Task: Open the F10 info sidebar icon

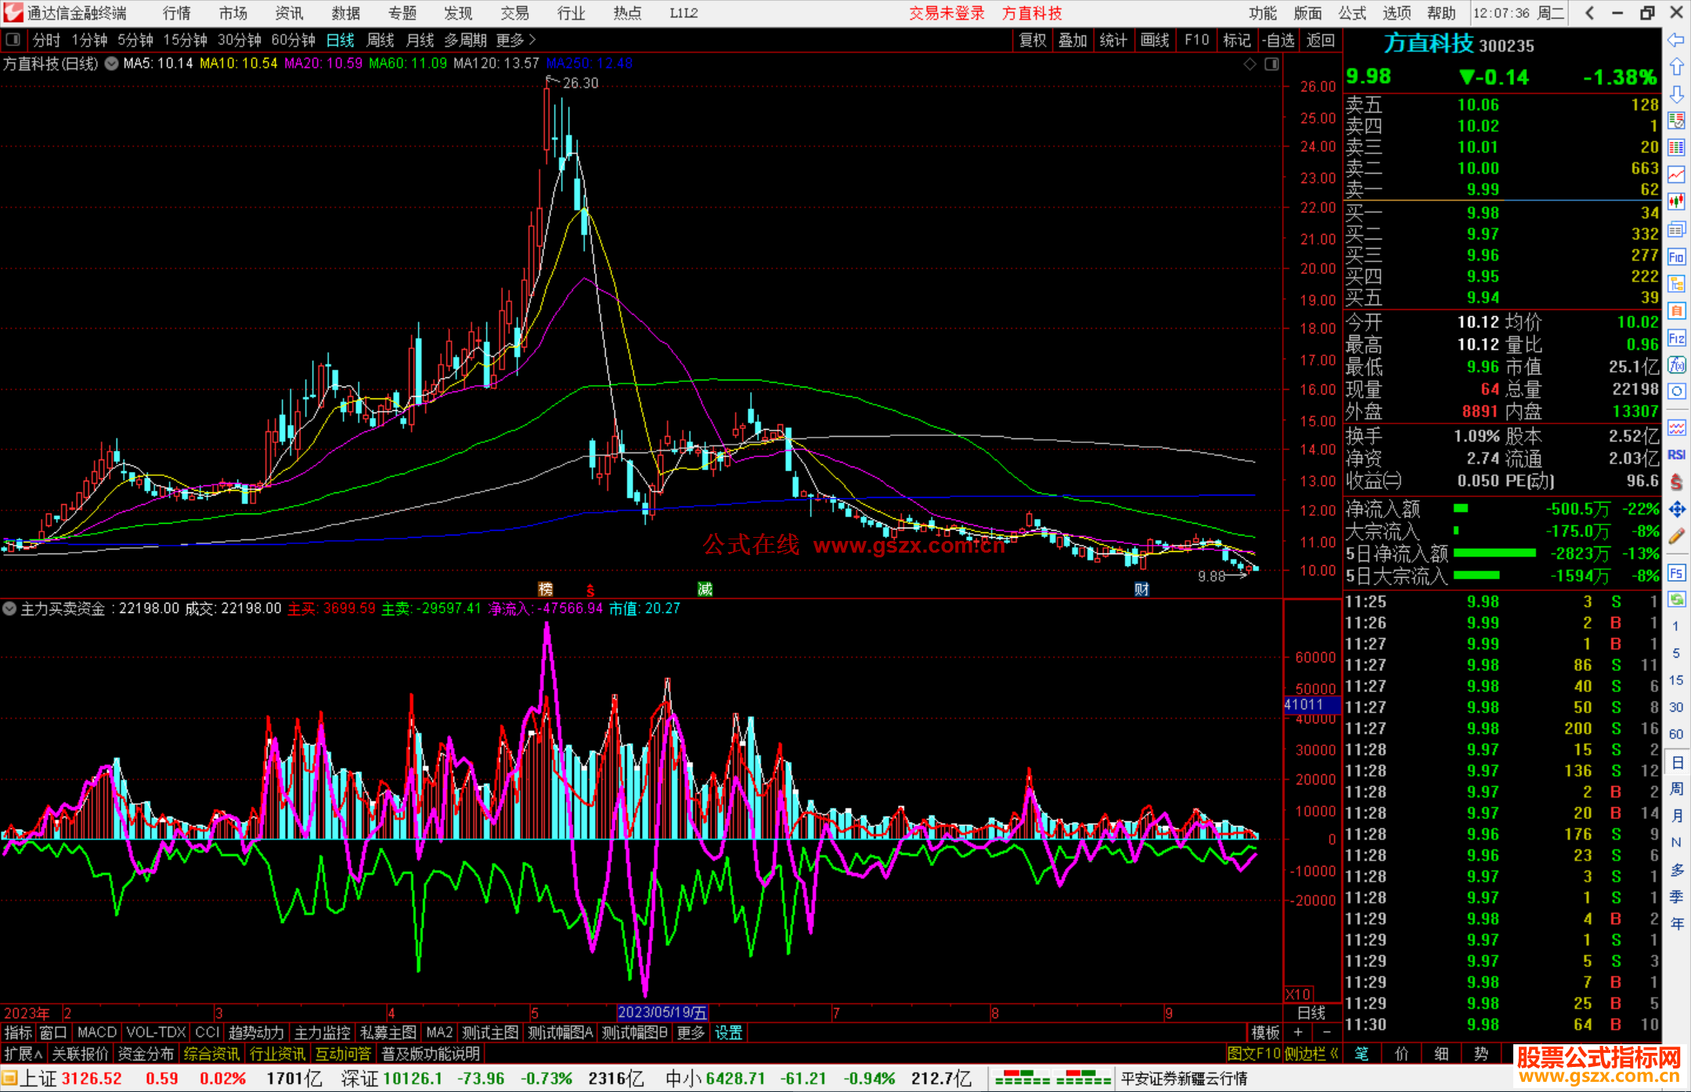Action: click(x=1676, y=257)
